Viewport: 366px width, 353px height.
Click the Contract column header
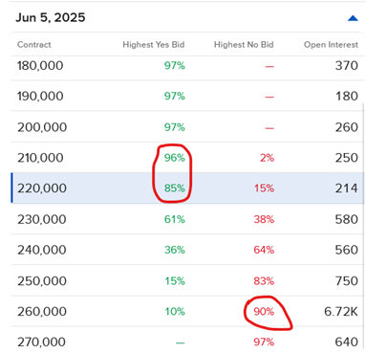[34, 45]
